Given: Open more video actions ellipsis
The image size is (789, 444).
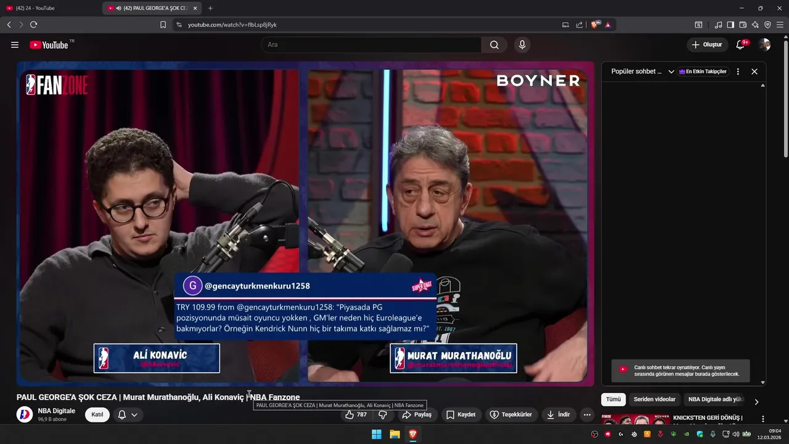Looking at the screenshot, I should (x=587, y=414).
